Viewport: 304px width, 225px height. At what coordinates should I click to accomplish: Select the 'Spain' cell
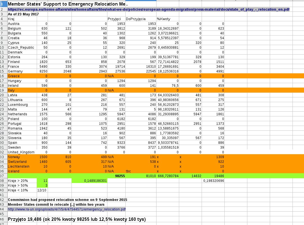[22, 142]
